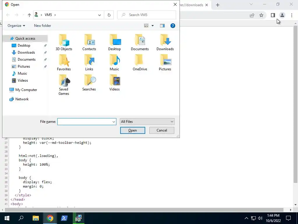298x224 pixels.
Task: Select the Music folder in file list
Action: tap(114, 63)
